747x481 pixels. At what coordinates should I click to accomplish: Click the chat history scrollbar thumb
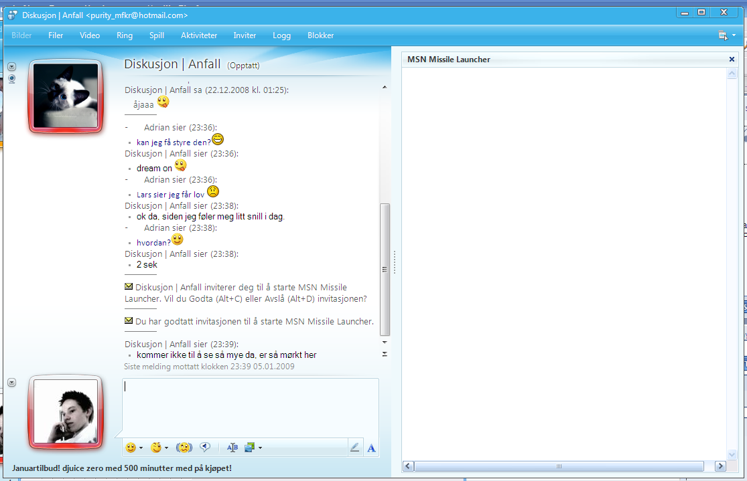385,270
